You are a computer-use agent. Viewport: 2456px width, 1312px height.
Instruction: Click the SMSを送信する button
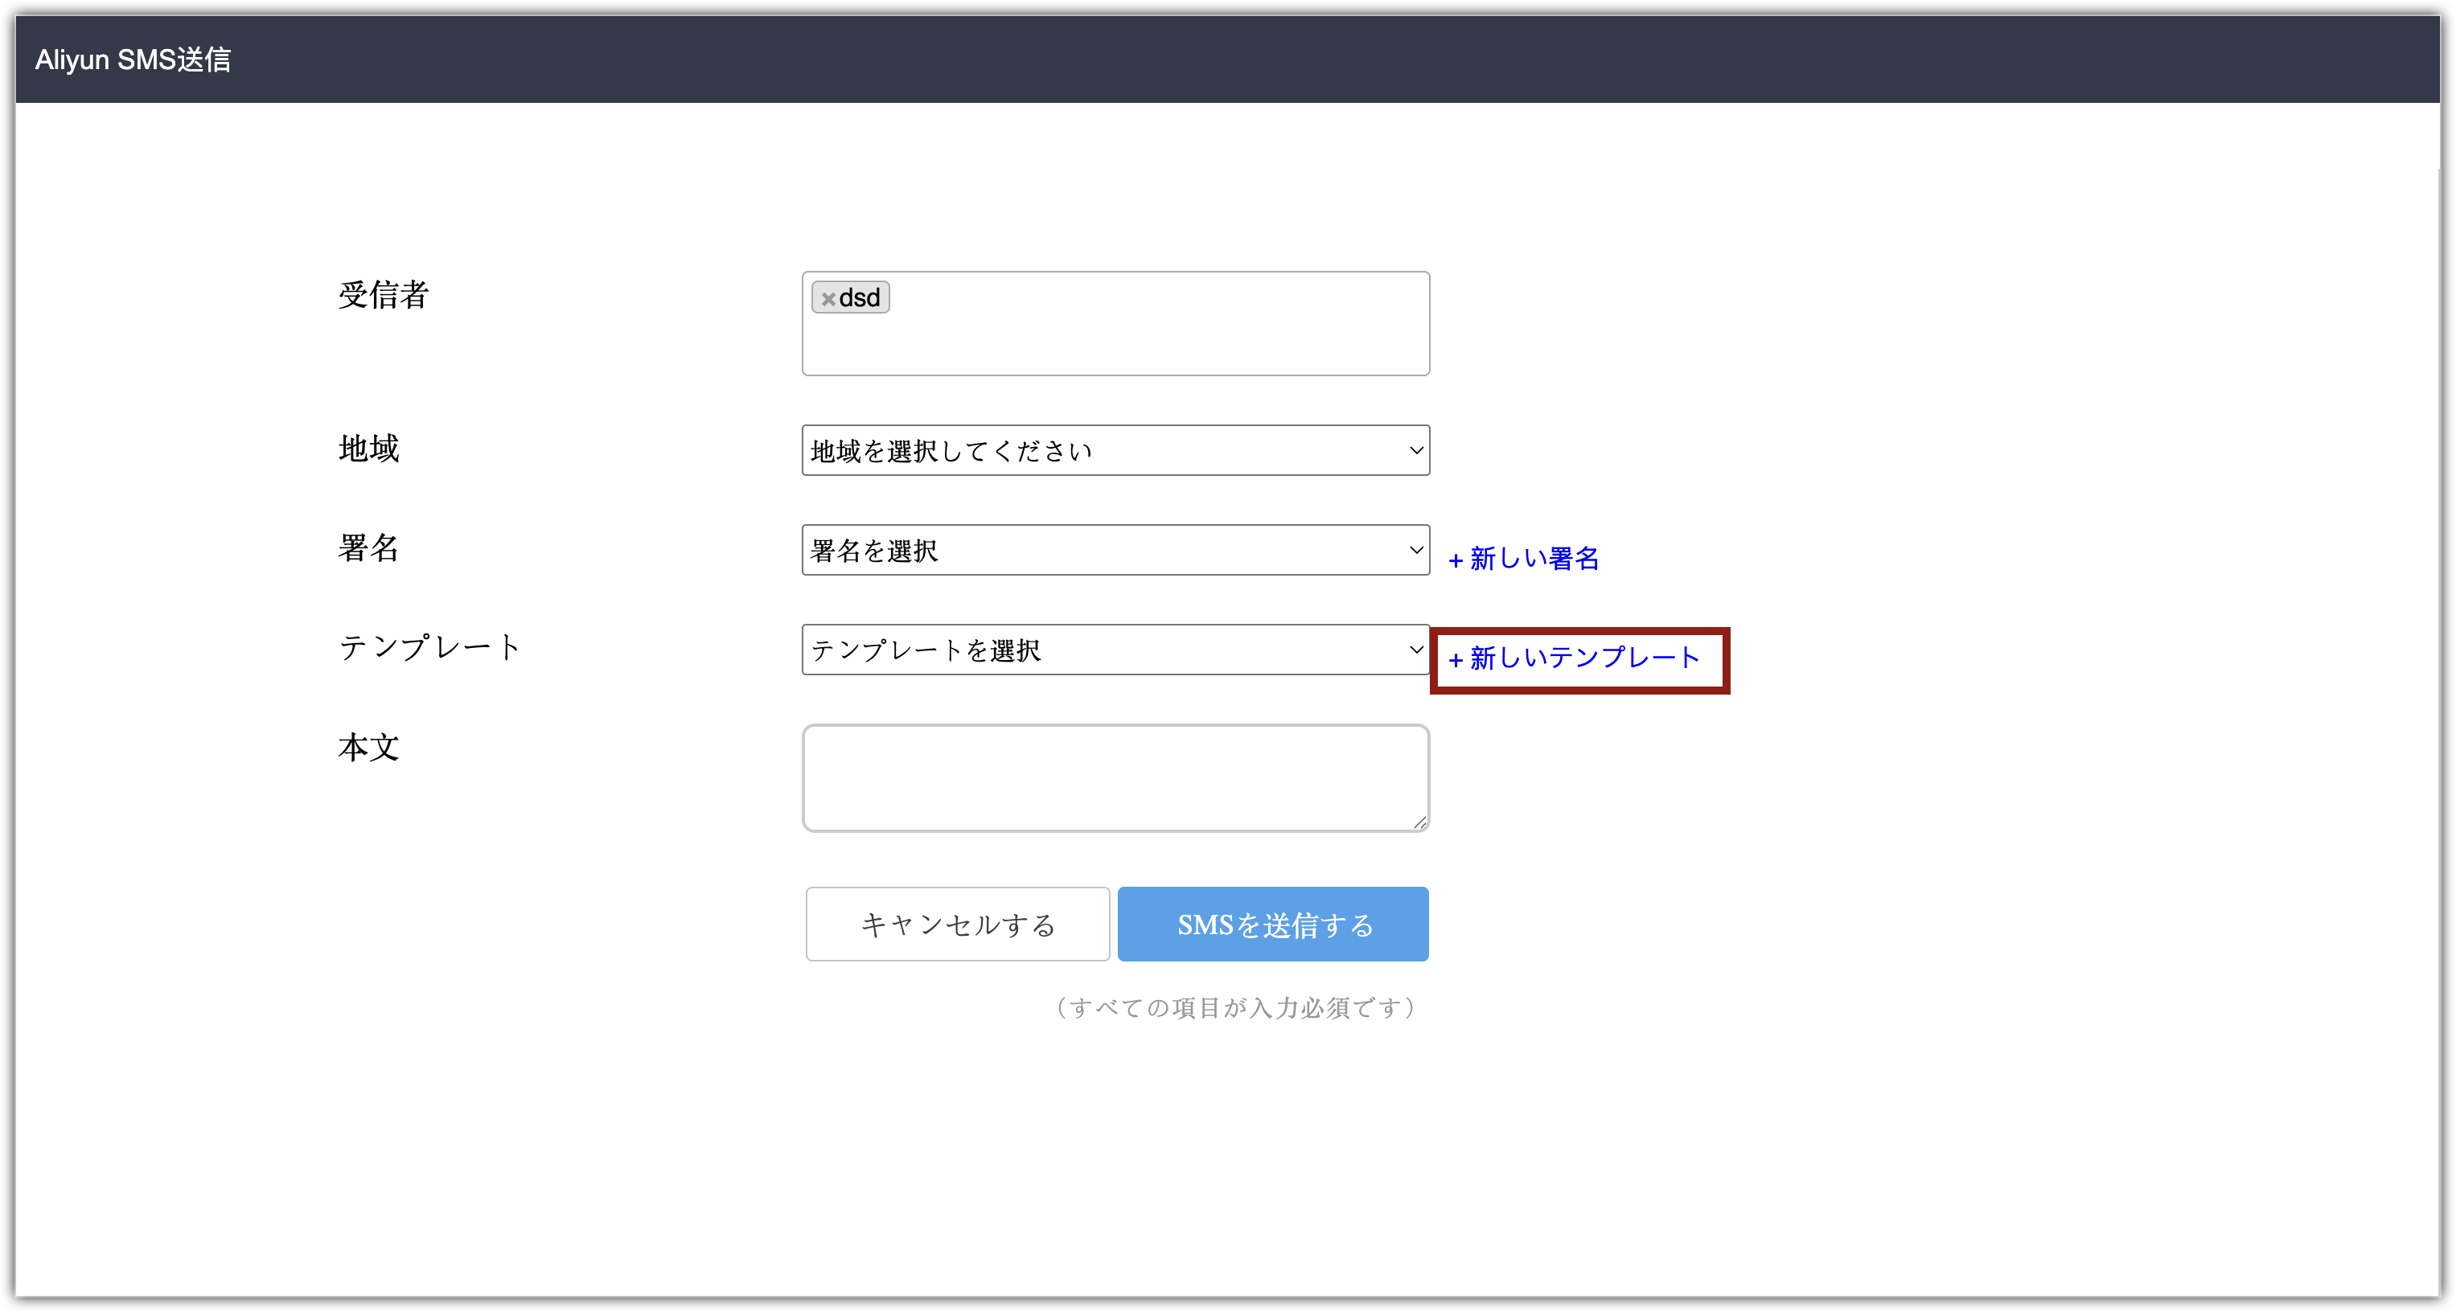click(1272, 925)
